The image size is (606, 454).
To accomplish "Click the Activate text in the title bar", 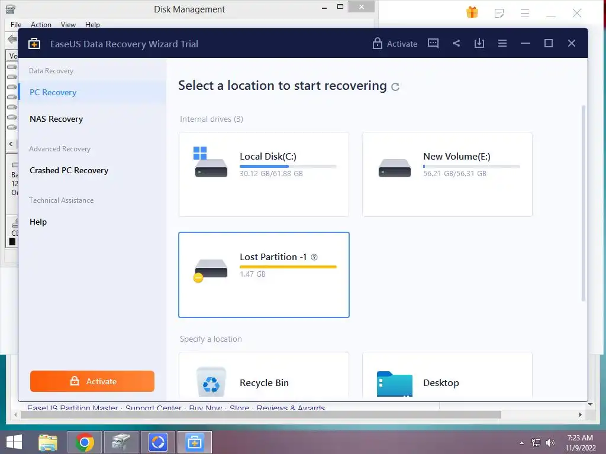I will click(402, 44).
